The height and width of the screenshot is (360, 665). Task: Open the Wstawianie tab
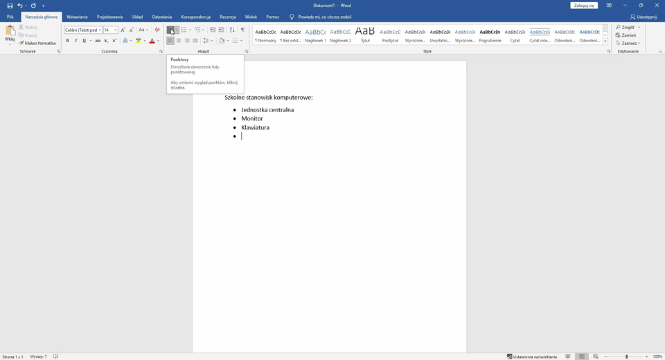click(x=77, y=17)
